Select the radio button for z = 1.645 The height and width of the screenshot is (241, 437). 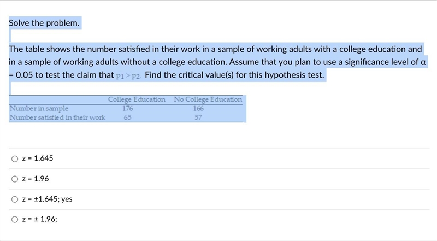15,158
